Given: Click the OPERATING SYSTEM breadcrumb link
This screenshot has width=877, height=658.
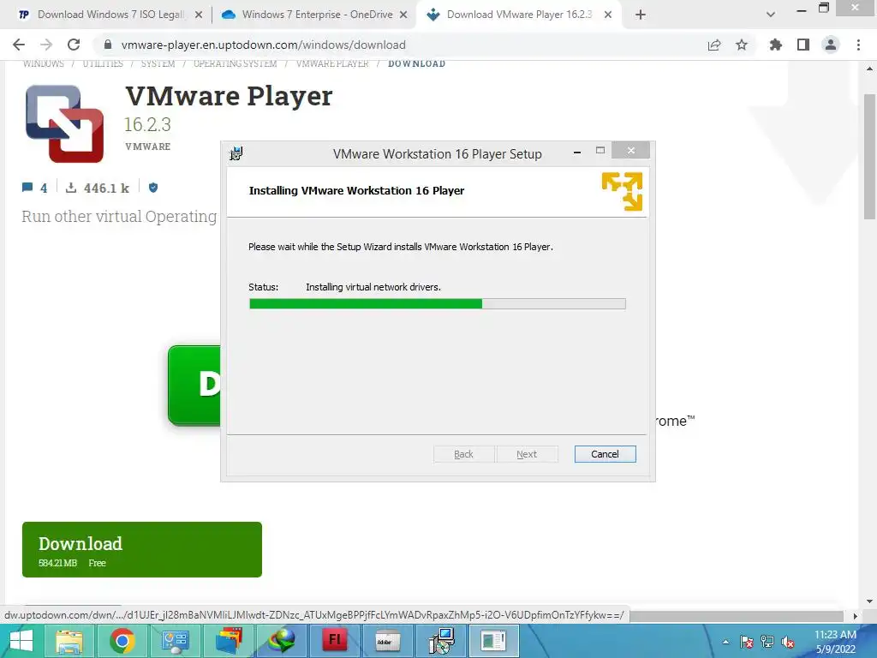Looking at the screenshot, I should pos(235,63).
